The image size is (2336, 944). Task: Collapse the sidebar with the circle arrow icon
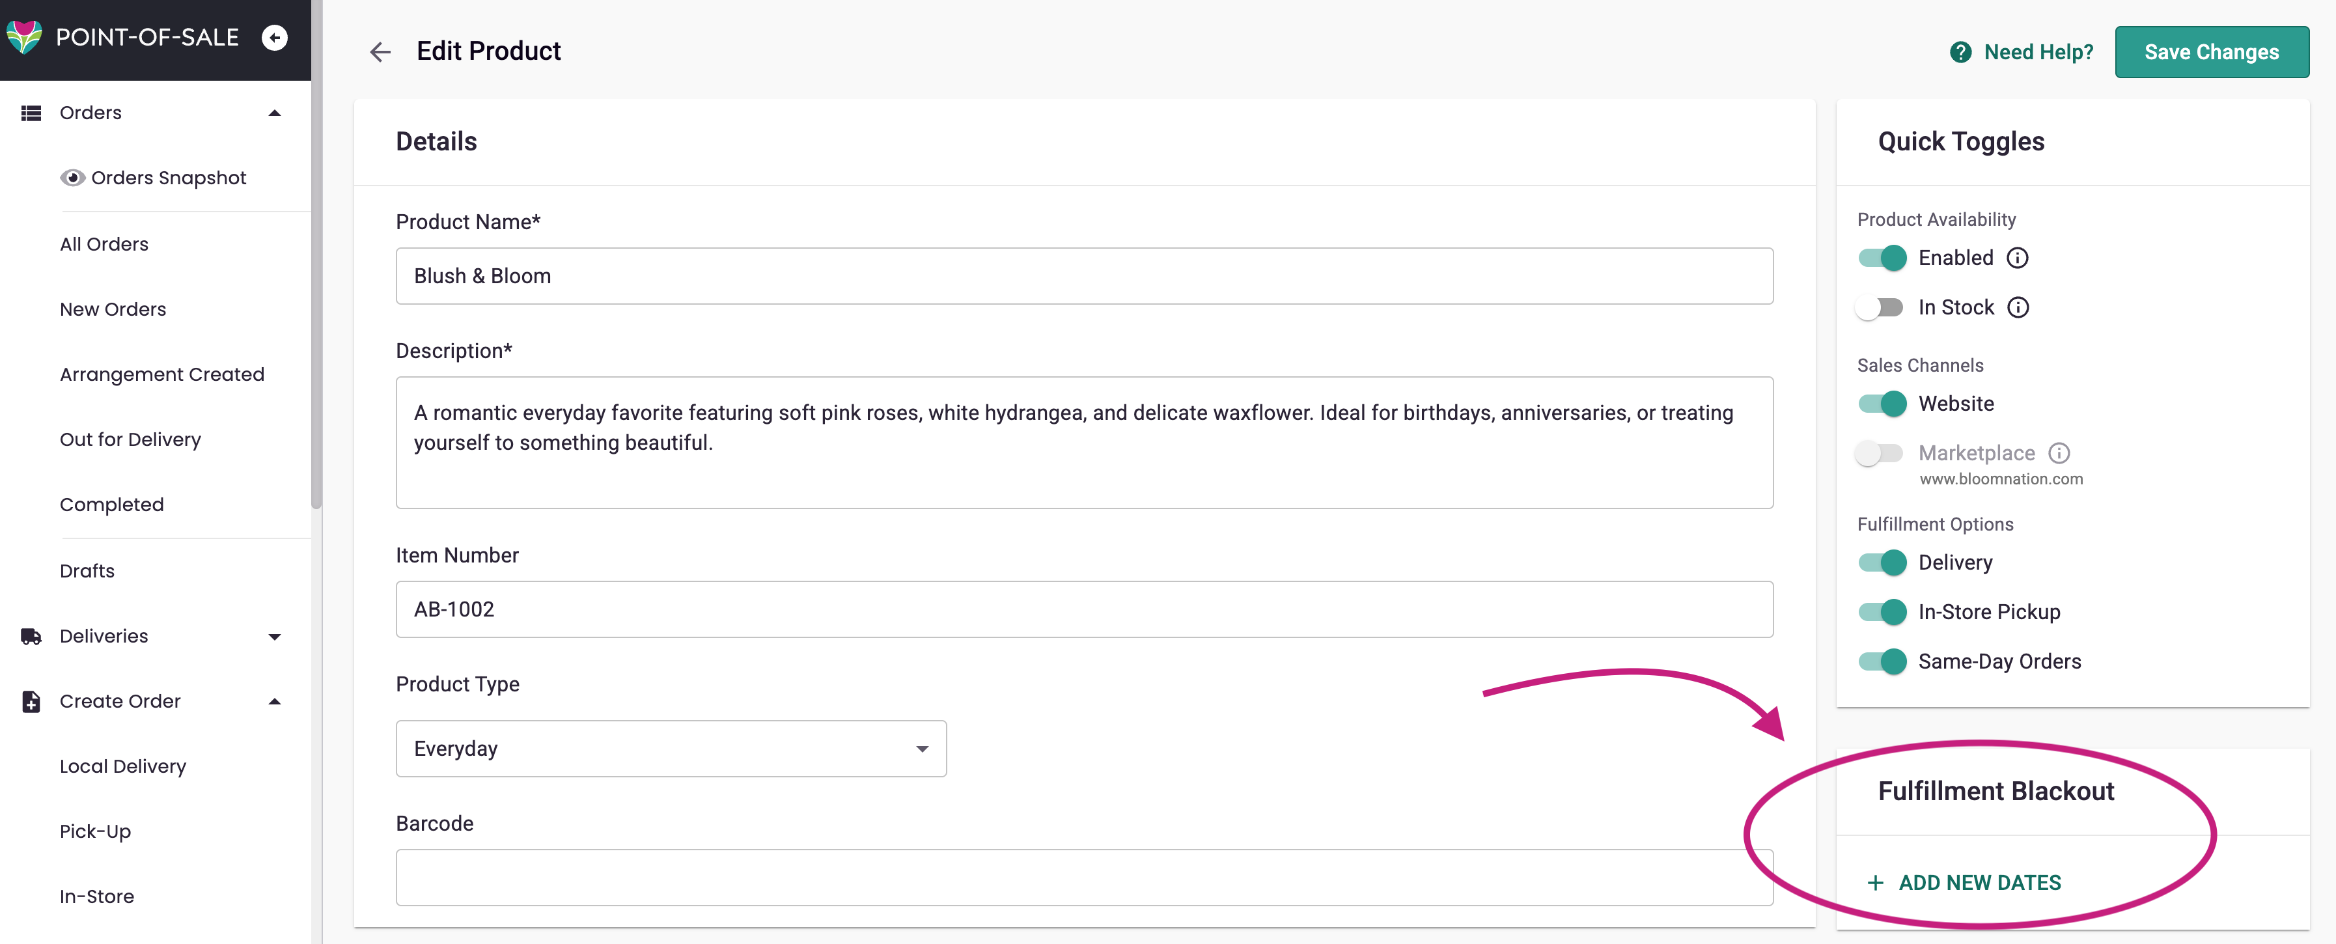(275, 37)
